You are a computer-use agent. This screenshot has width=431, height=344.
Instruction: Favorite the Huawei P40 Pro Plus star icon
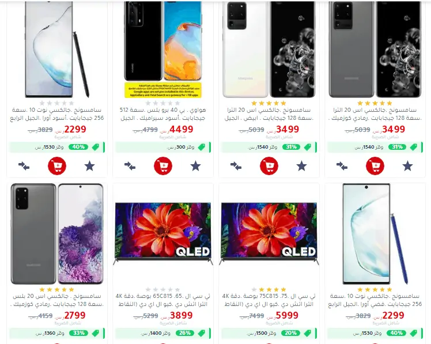pyautogui.click(x=195, y=166)
